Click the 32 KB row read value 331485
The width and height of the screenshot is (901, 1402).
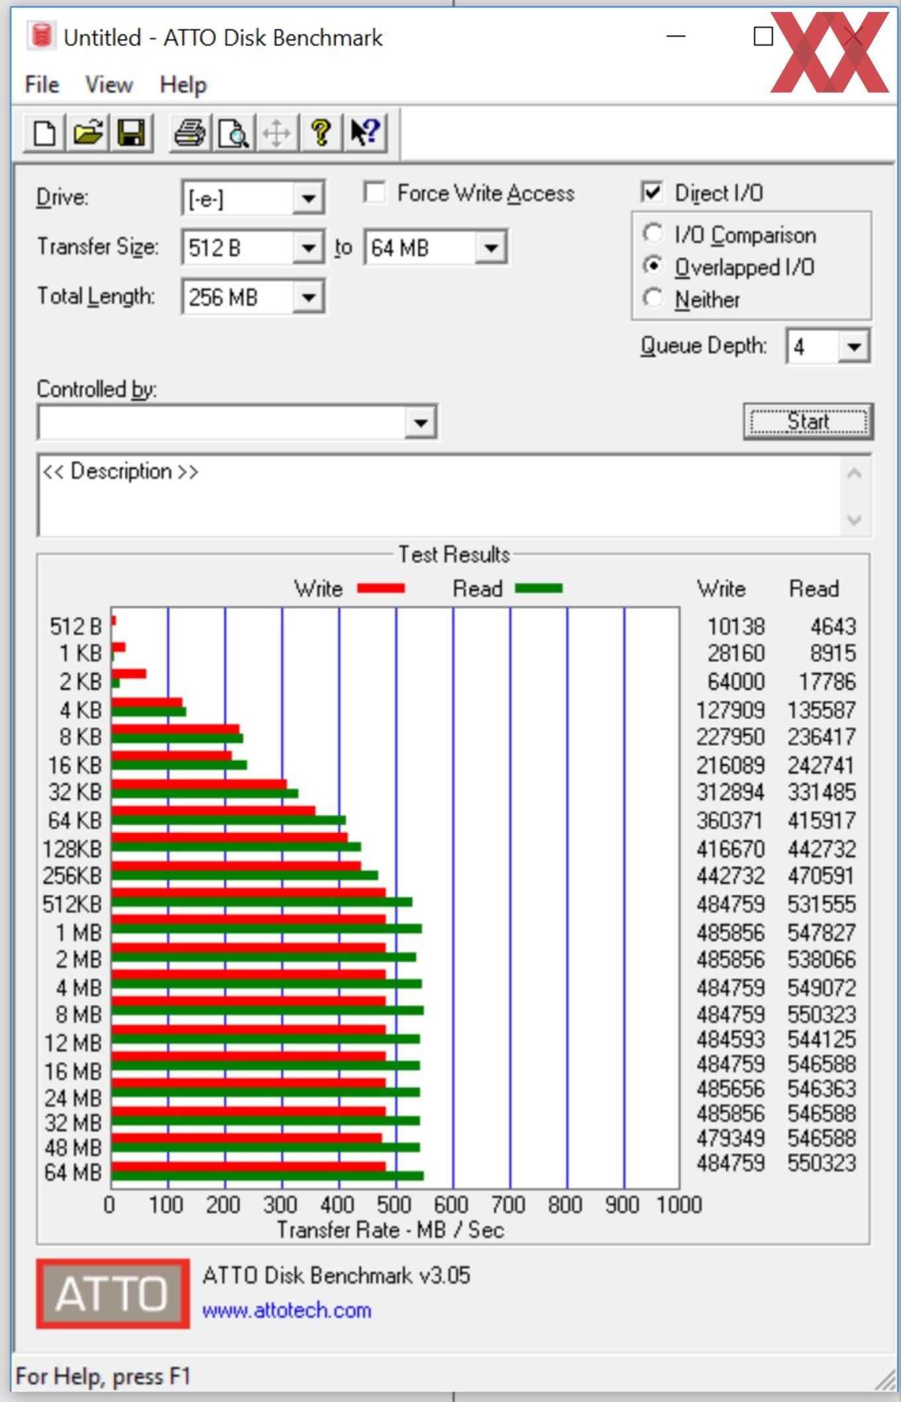(821, 792)
